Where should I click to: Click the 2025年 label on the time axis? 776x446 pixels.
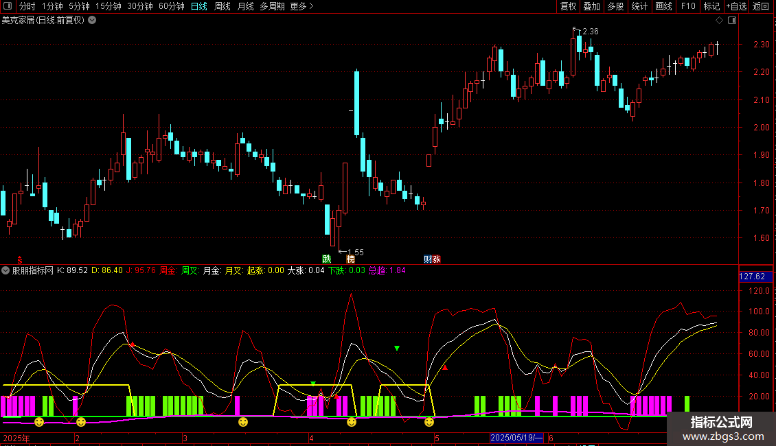pyautogui.click(x=16, y=438)
